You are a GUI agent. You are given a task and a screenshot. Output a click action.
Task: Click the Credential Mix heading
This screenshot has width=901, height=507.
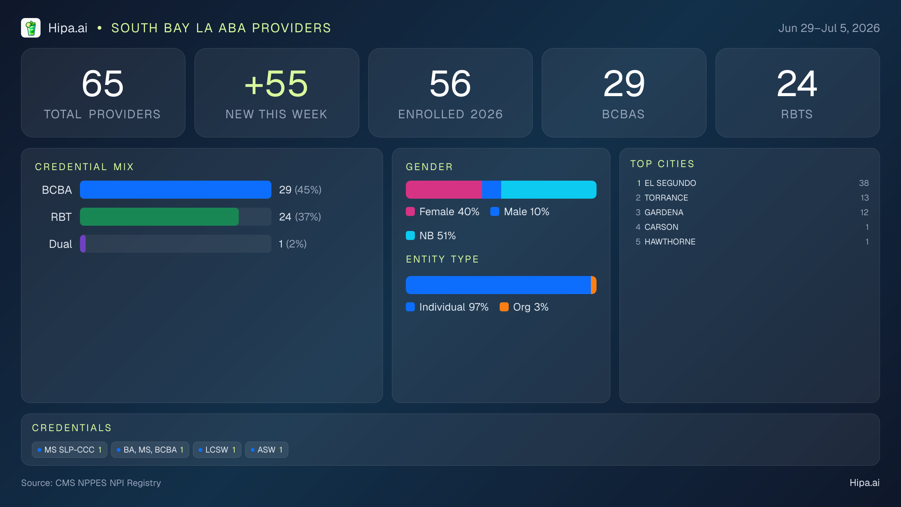pyautogui.click(x=84, y=167)
